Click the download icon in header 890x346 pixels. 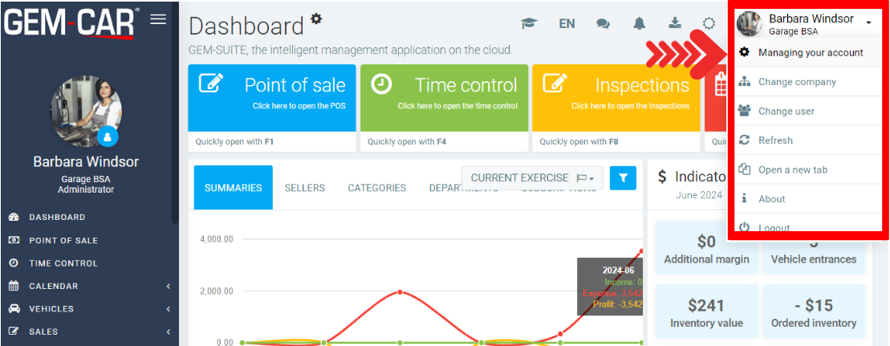(673, 24)
